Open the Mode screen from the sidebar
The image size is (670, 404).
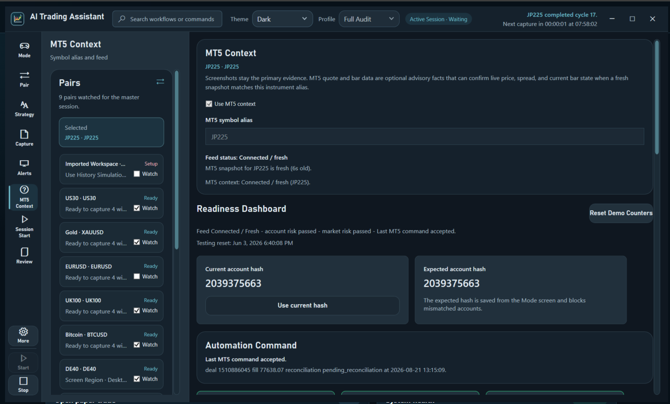[24, 50]
